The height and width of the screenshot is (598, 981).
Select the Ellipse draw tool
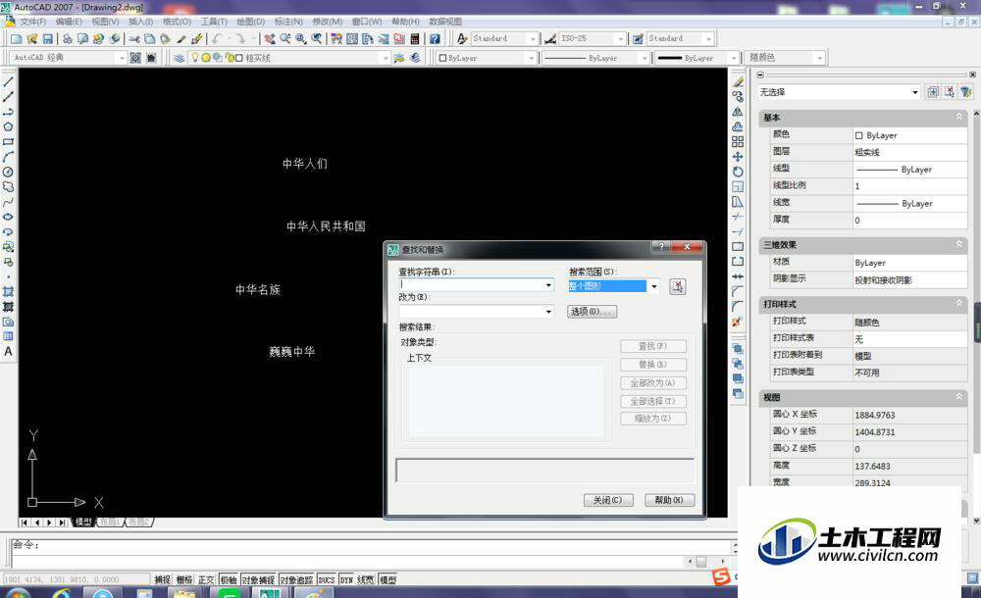(8, 217)
